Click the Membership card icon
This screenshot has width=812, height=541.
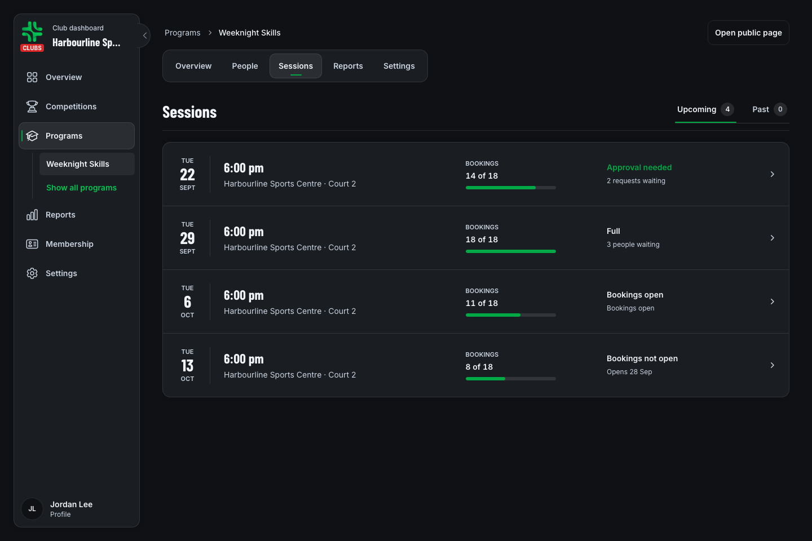click(x=32, y=244)
